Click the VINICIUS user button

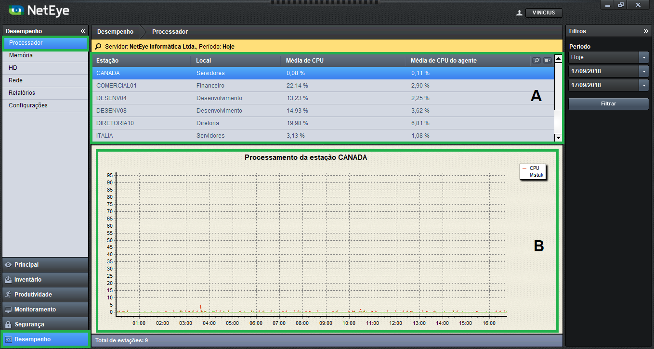click(x=544, y=13)
